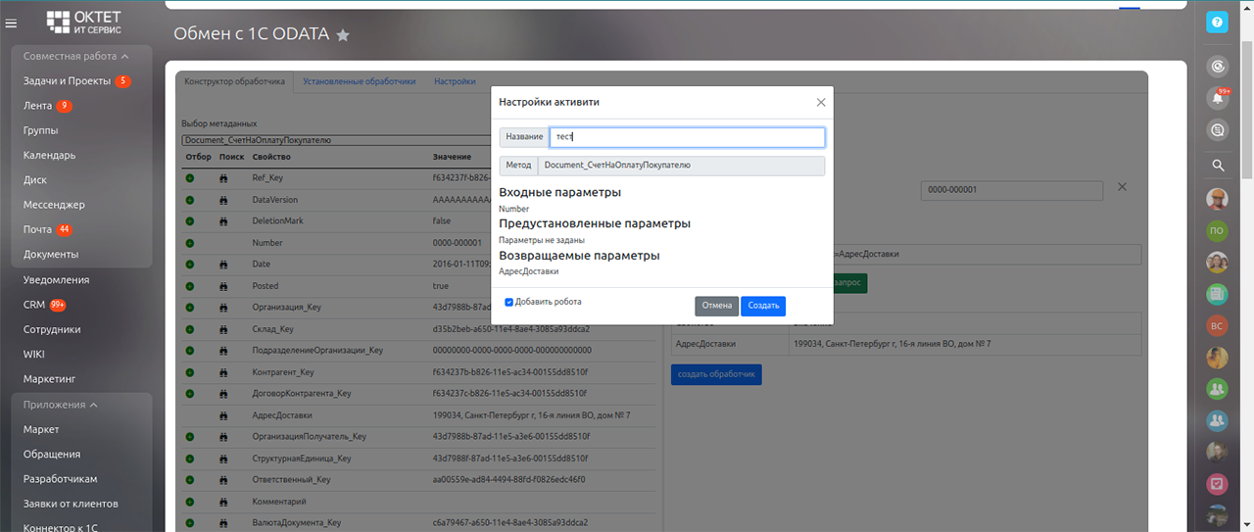Toggle the Добавить робота checkbox
This screenshot has width=1254, height=532.
coord(509,302)
